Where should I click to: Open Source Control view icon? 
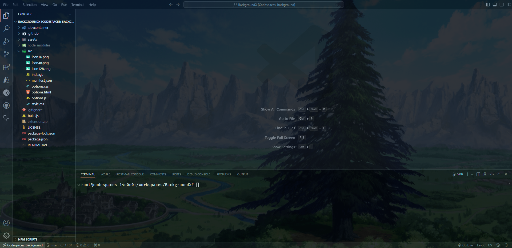click(6, 54)
